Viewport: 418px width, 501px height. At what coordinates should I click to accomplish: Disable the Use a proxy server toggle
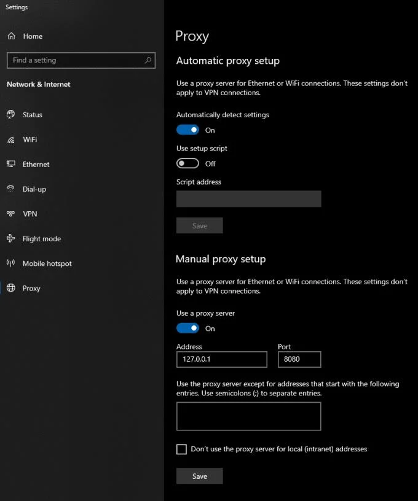click(x=187, y=328)
